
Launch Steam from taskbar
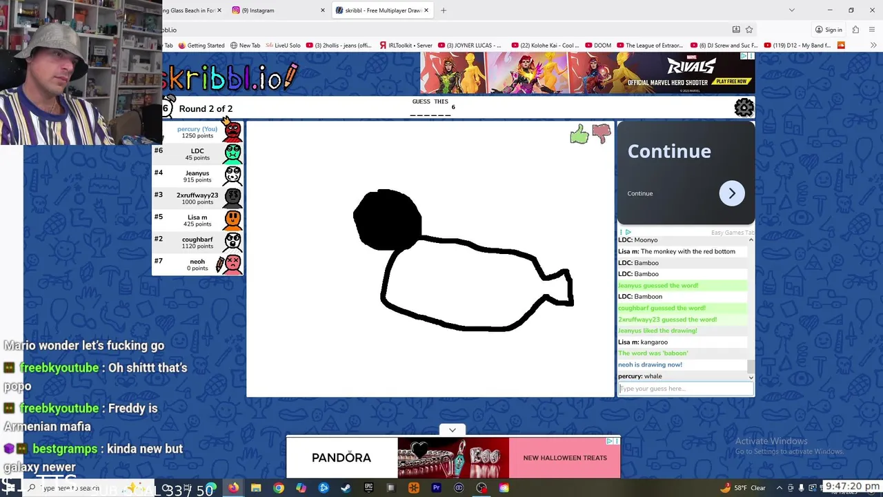346,488
